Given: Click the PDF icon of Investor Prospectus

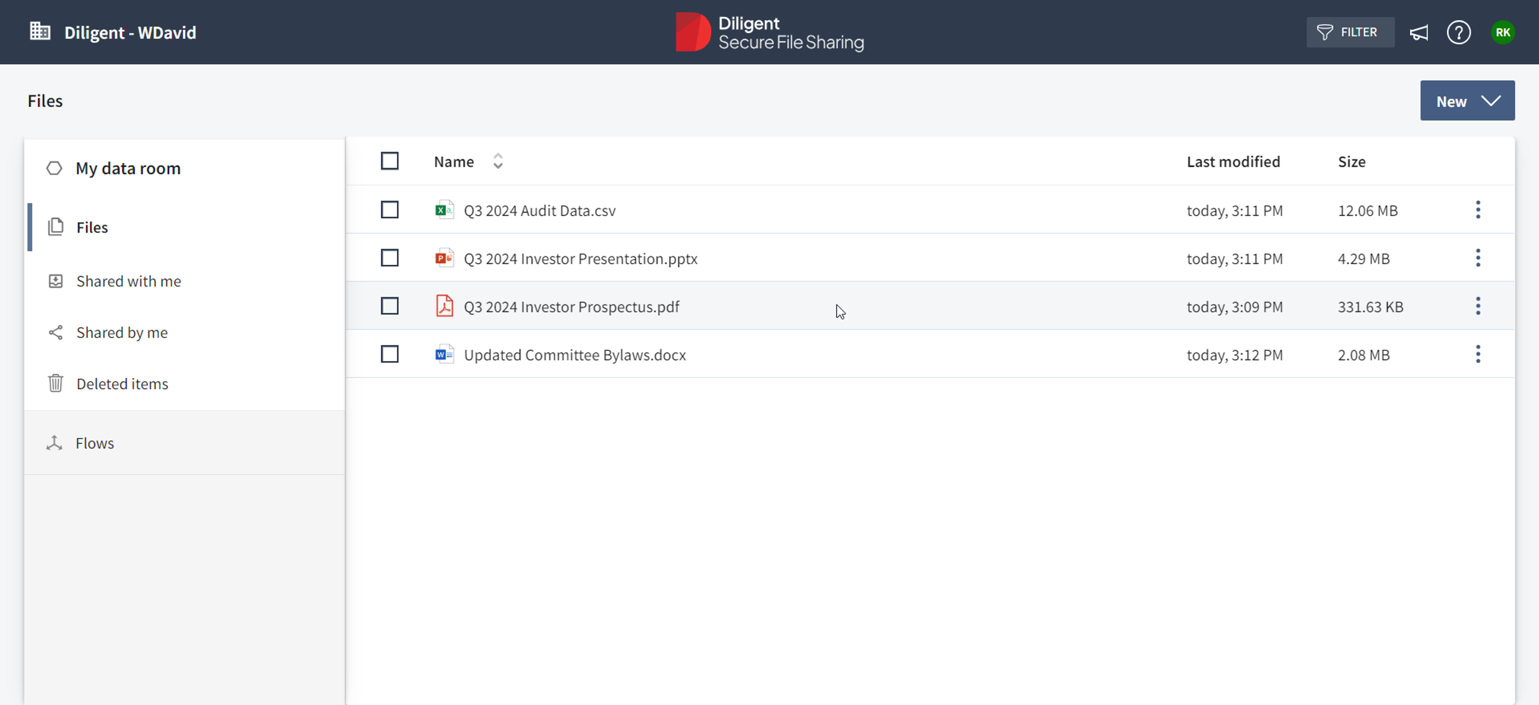Looking at the screenshot, I should pyautogui.click(x=444, y=306).
